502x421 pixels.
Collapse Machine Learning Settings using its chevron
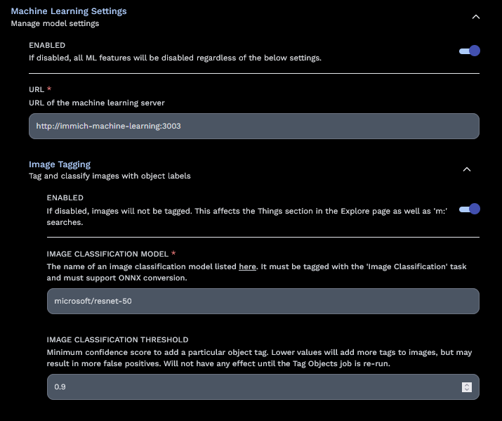475,16
